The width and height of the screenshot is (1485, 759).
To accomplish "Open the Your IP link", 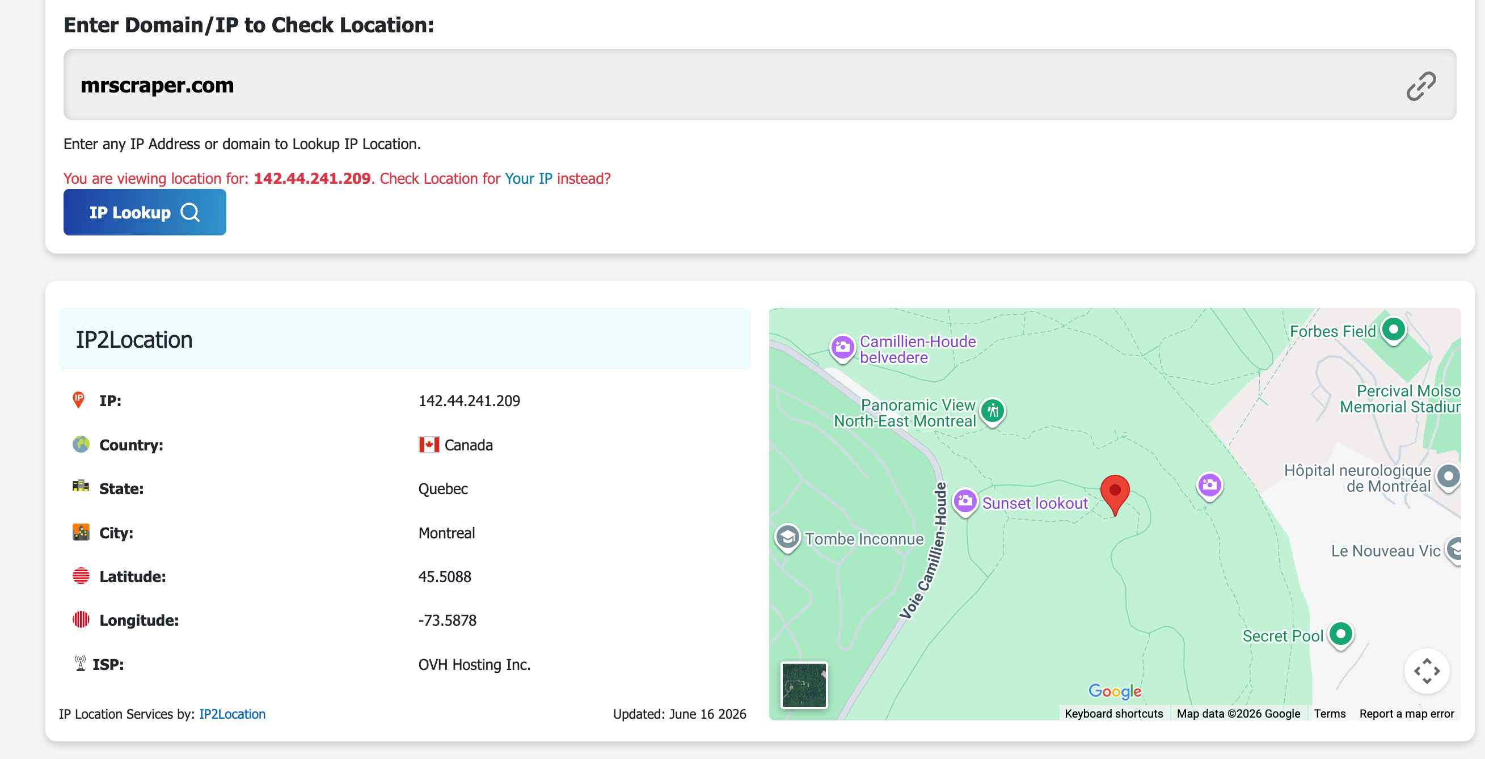I will [529, 179].
